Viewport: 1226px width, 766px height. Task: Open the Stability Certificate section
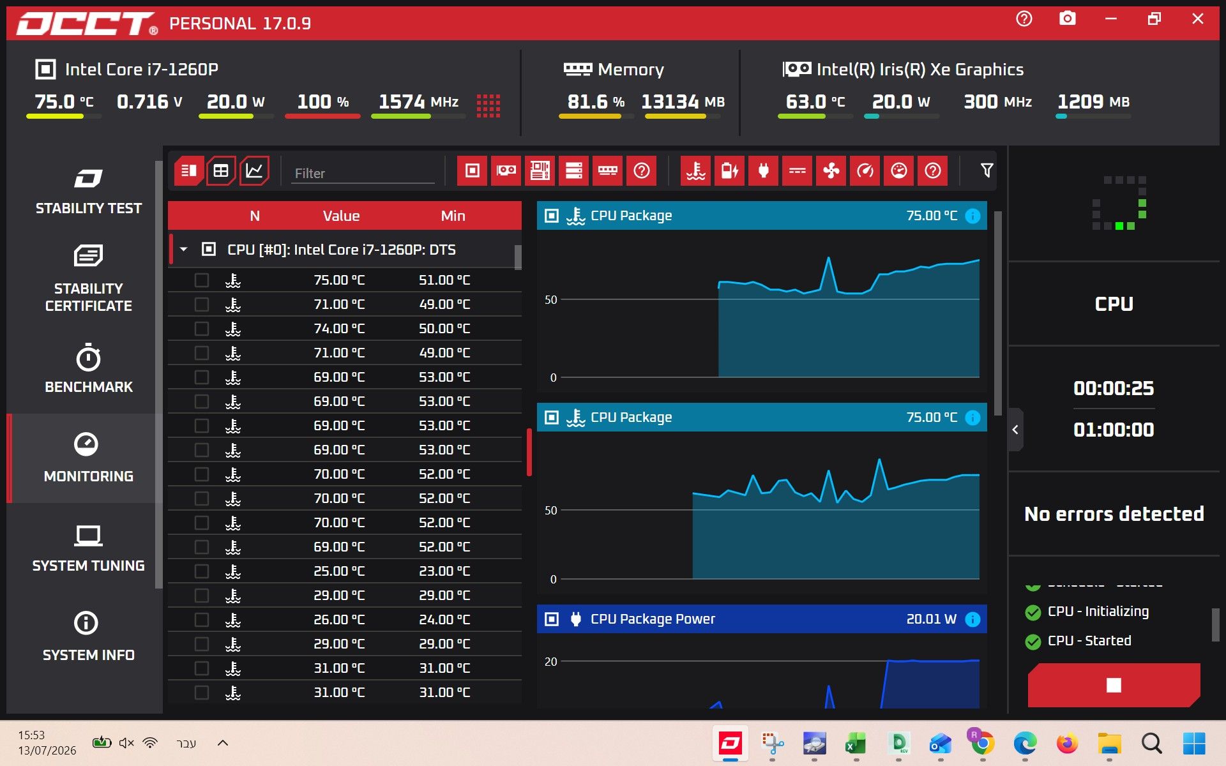pyautogui.click(x=88, y=278)
